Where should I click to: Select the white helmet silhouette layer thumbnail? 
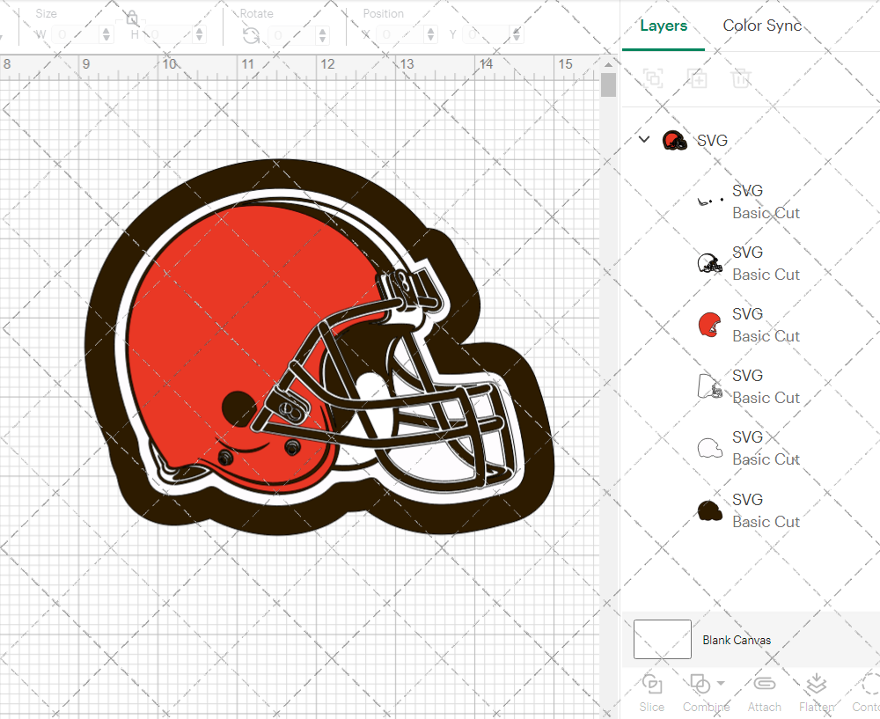click(710, 449)
